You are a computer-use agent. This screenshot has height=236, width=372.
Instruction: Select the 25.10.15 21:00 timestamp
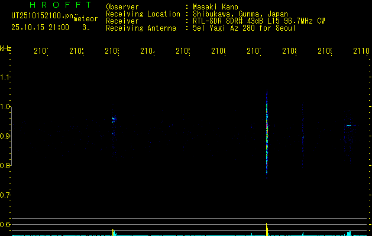[x=40, y=28]
